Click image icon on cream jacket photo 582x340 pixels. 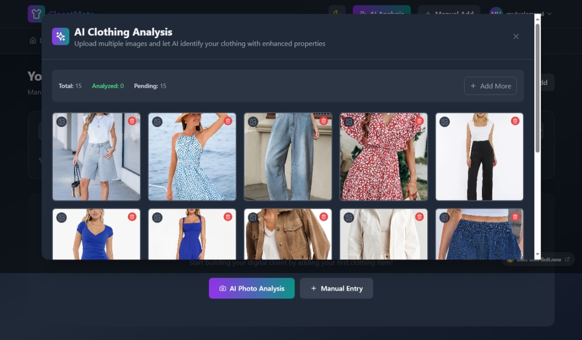[x=349, y=217]
